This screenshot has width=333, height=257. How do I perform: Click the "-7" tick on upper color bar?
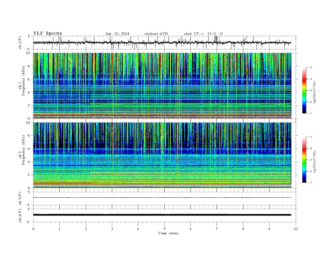(x=310, y=113)
